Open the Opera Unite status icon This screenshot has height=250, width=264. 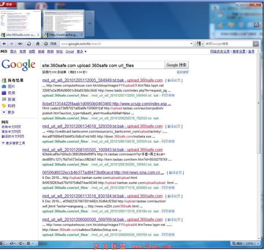[21, 243]
